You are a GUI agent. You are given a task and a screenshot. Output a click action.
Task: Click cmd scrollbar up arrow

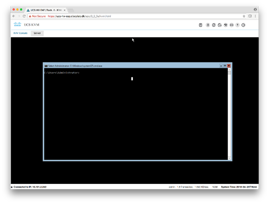[x=229, y=70]
